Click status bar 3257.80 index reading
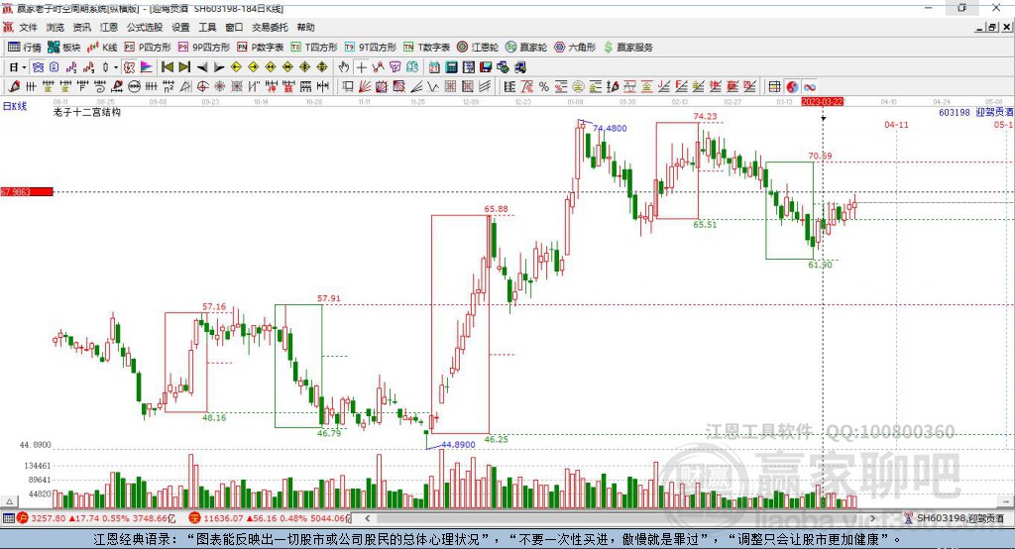Viewport: 1015px width, 549px height. (x=48, y=518)
